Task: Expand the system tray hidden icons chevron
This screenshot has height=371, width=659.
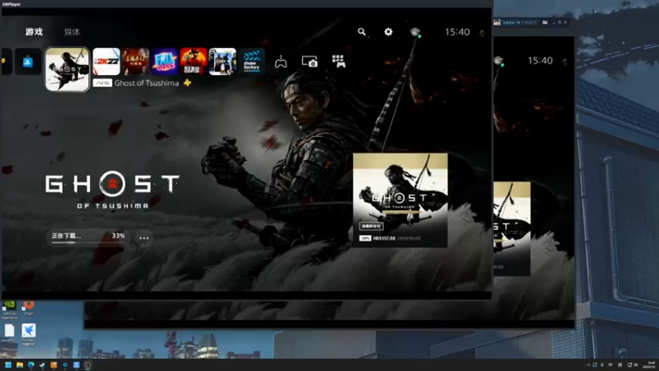Action: pos(588,365)
